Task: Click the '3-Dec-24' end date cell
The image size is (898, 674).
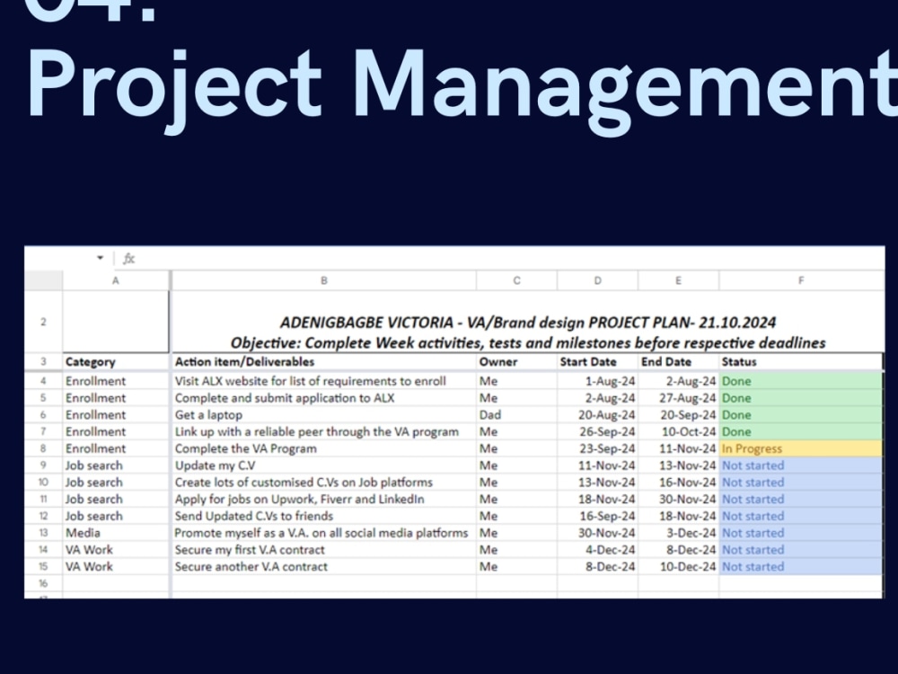Action: click(x=678, y=533)
